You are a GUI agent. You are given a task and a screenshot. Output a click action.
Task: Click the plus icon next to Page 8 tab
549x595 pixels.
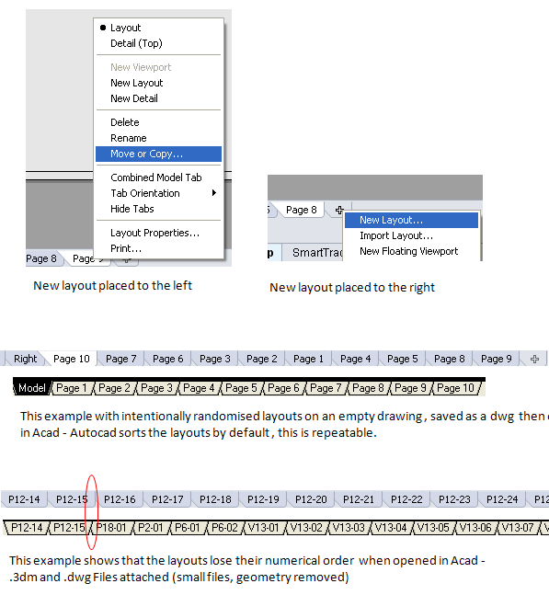(339, 210)
